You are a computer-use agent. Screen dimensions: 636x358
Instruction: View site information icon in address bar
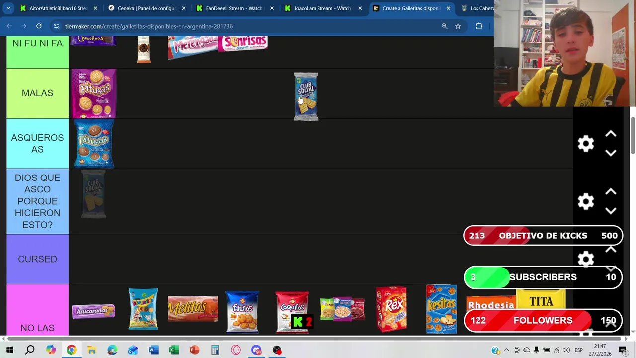57,26
